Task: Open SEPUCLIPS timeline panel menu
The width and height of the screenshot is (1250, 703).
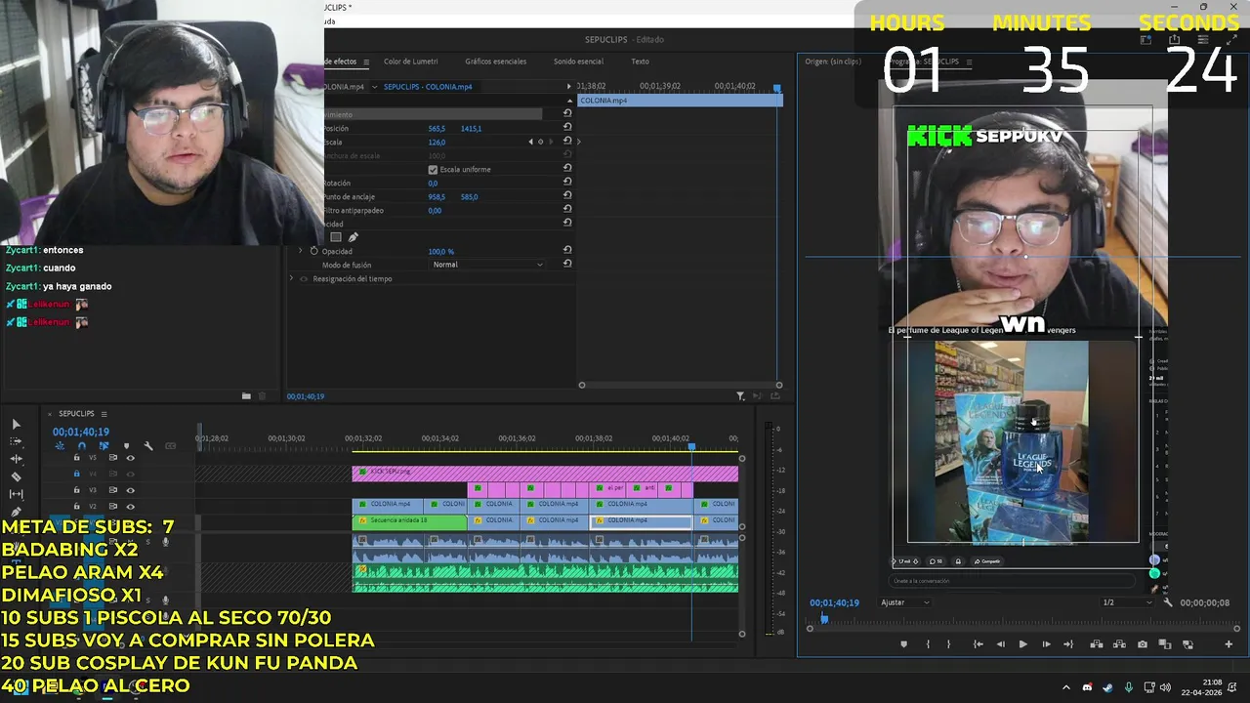Action: (104, 414)
